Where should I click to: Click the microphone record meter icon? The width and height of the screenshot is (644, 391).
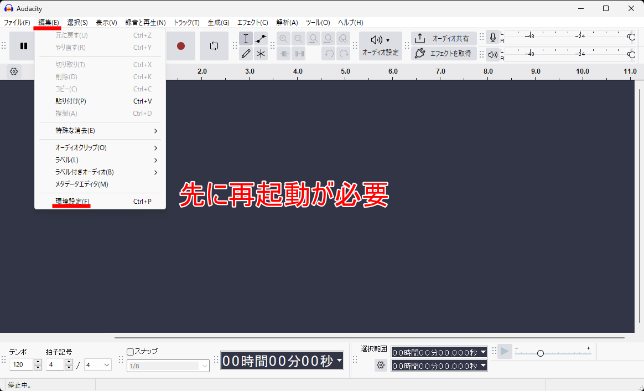point(492,38)
